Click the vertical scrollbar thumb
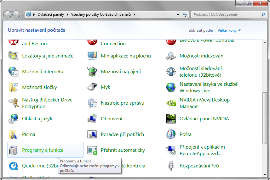The width and height of the screenshot is (270, 180). pos(265,118)
